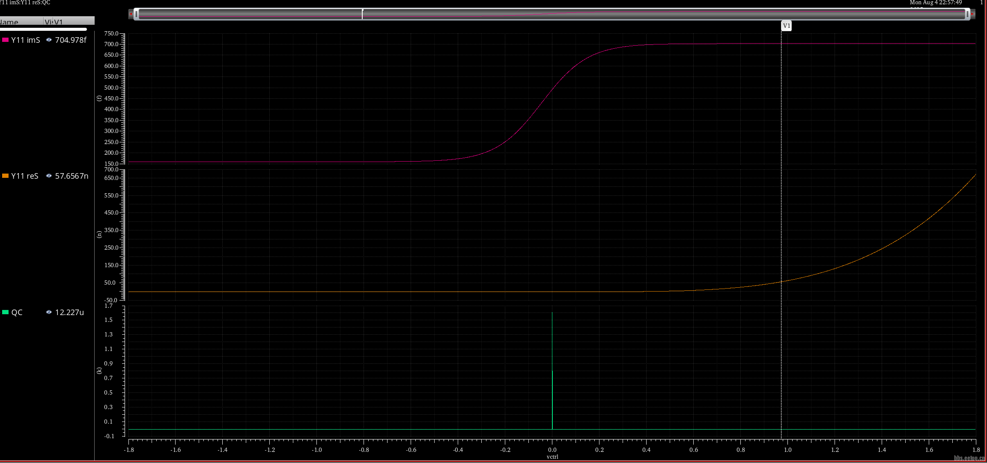Click the 704.978f marker value

pos(71,40)
